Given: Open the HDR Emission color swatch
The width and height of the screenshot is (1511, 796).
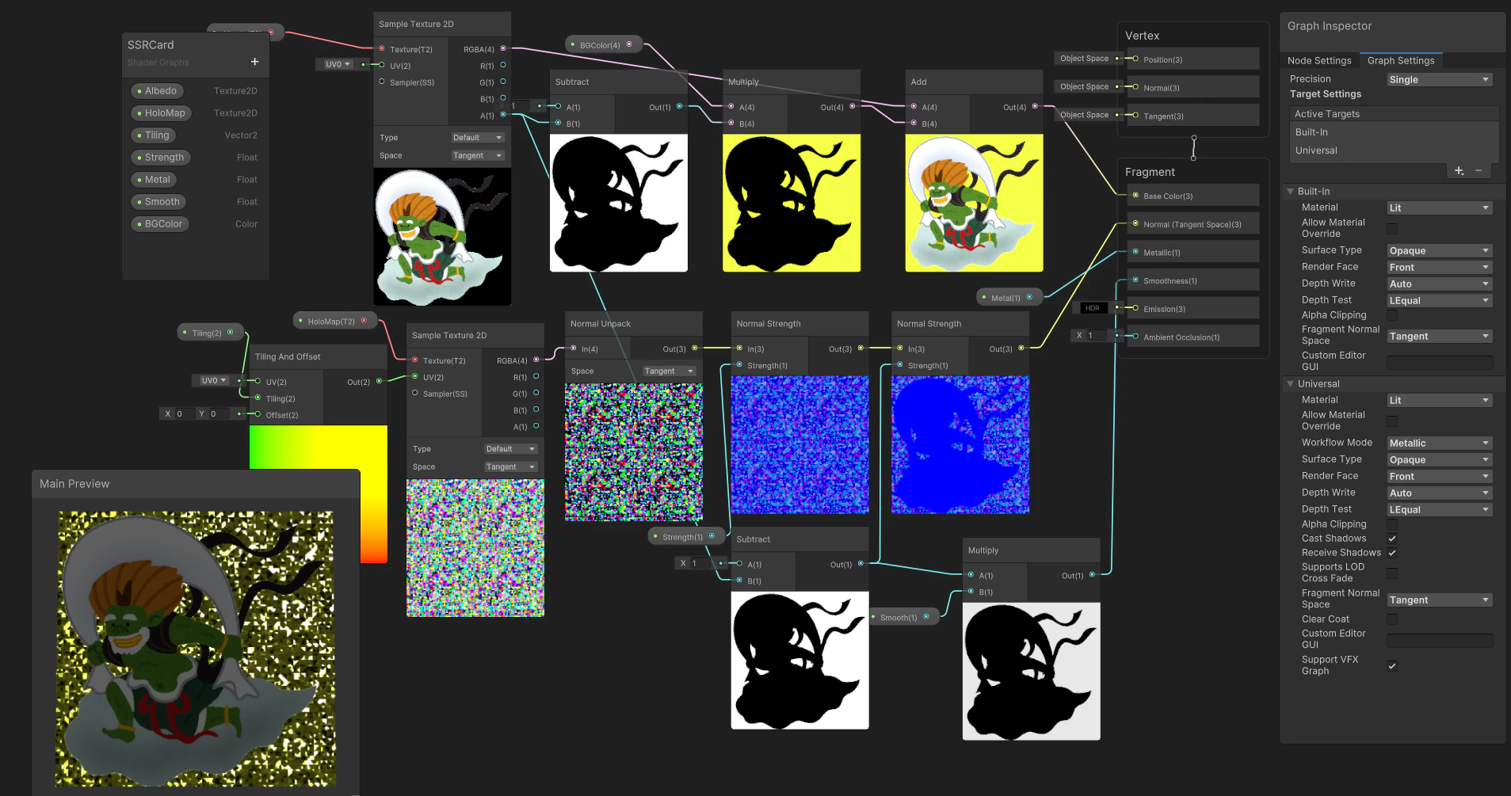Looking at the screenshot, I should pos(1093,308).
